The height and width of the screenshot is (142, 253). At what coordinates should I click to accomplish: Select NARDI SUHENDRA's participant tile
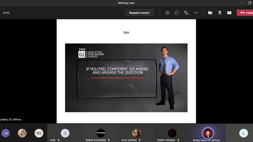(x=101, y=133)
